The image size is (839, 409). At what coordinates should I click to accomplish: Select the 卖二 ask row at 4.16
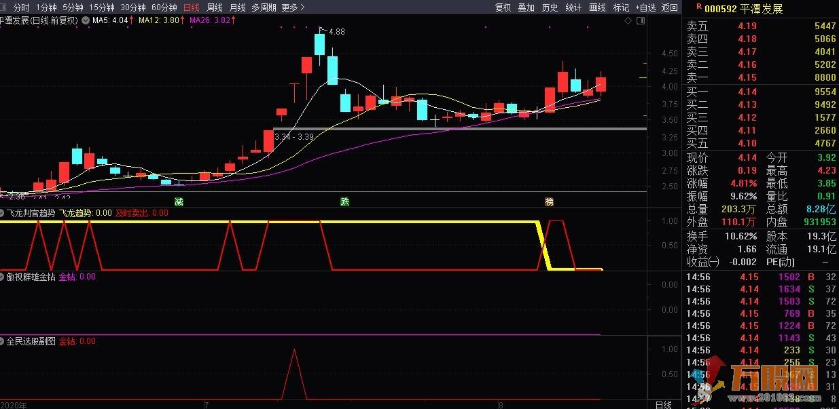(760, 64)
